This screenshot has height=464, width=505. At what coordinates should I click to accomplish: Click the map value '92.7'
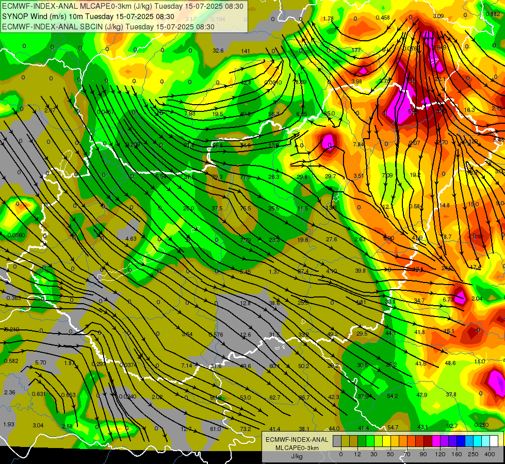452,426
